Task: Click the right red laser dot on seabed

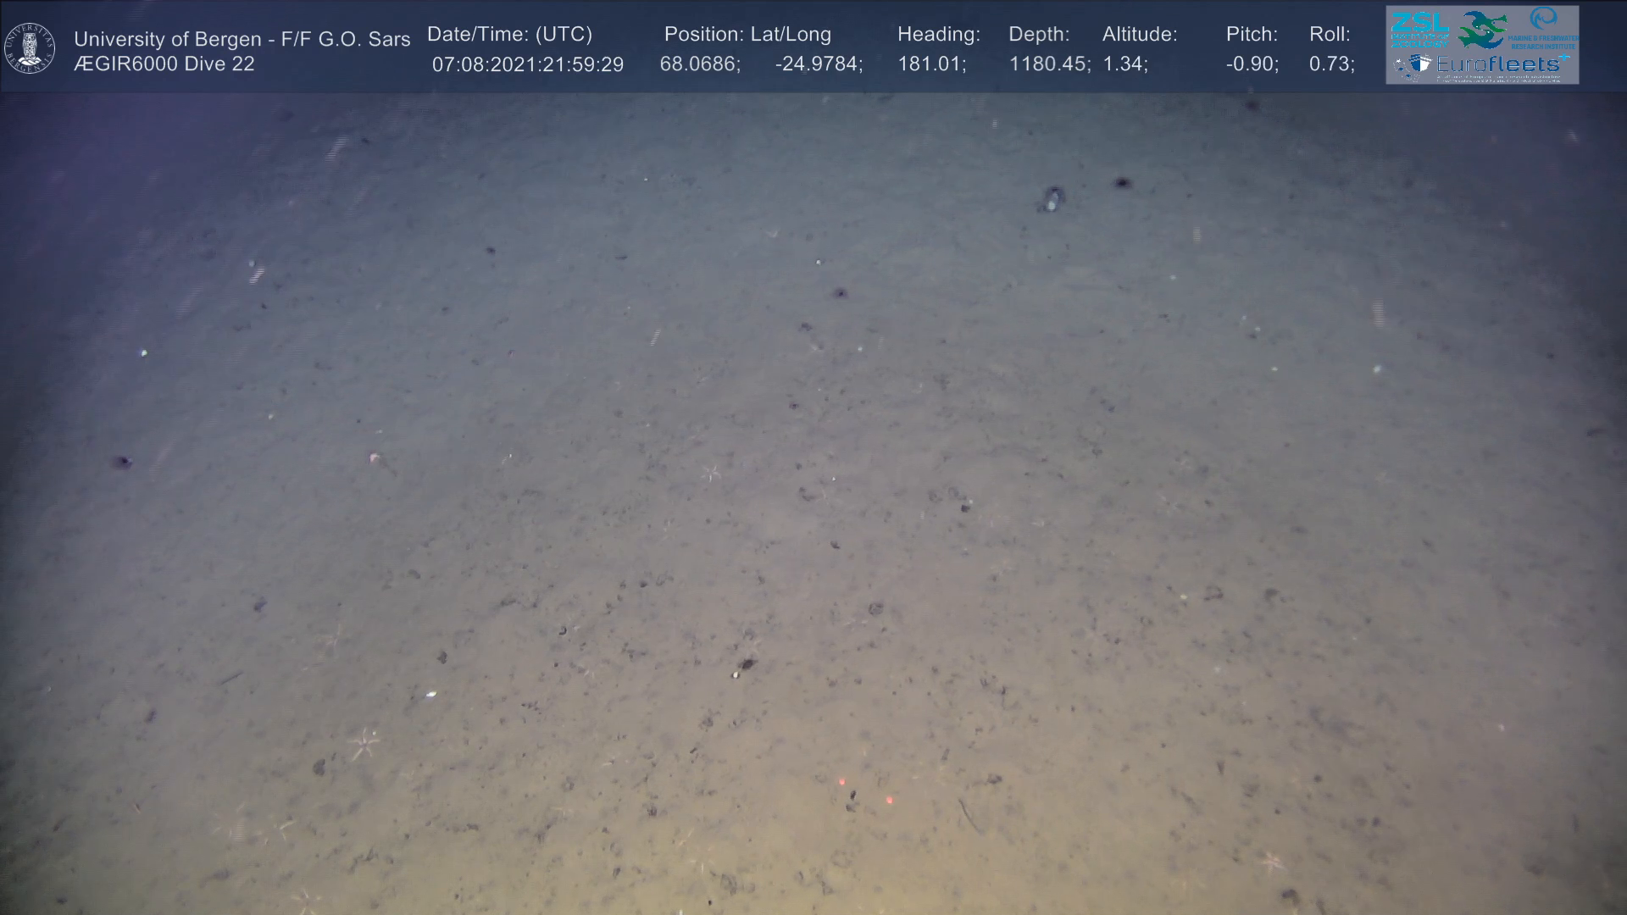Action: [x=889, y=799]
